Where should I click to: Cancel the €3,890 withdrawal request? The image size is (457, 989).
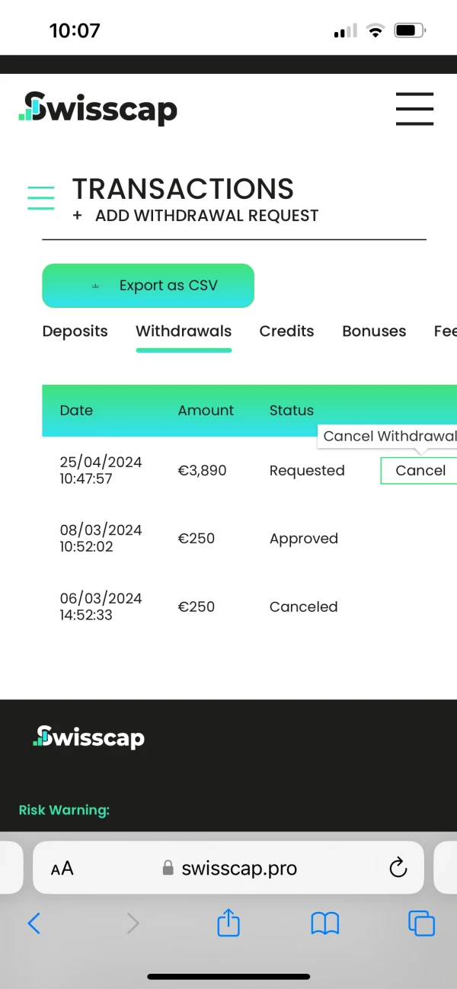point(420,471)
